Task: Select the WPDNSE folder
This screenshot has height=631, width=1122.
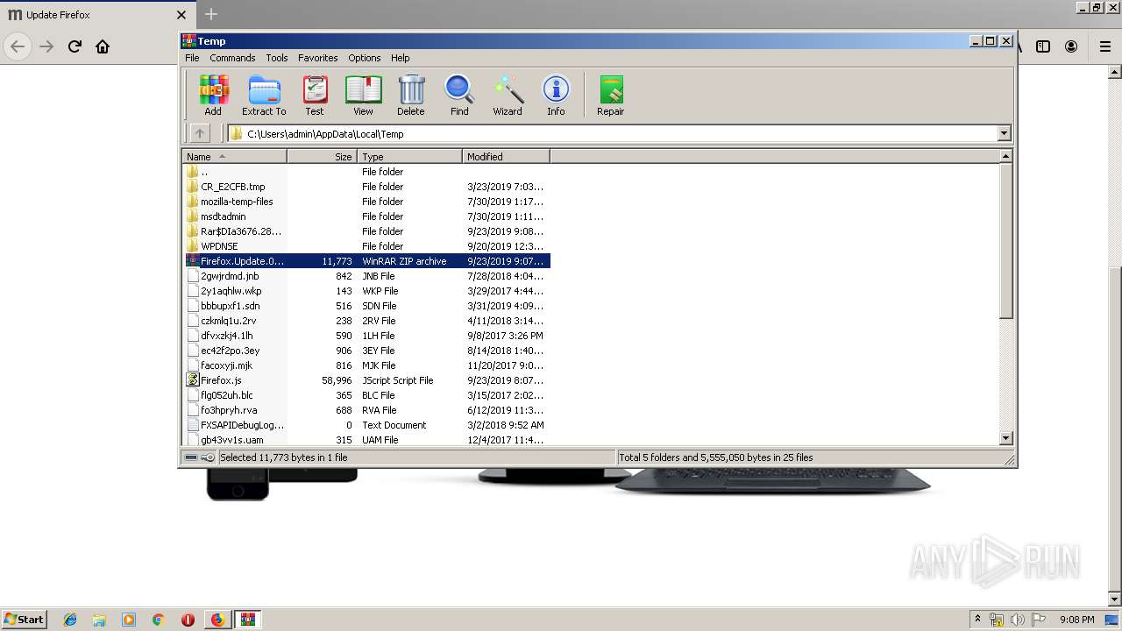Action: pos(367,246)
